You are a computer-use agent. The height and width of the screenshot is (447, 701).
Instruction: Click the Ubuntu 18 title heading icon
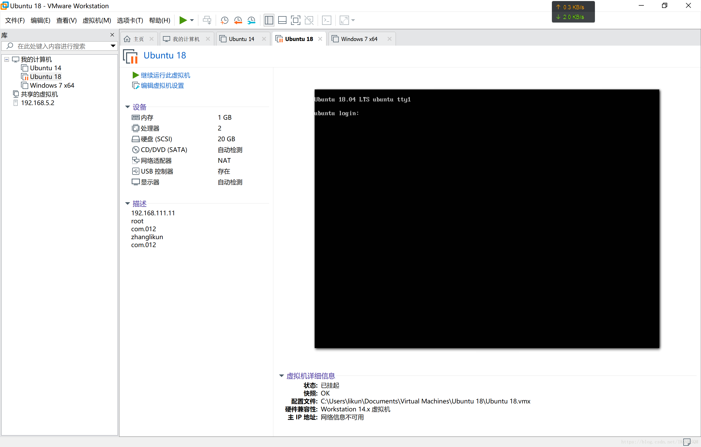point(130,56)
